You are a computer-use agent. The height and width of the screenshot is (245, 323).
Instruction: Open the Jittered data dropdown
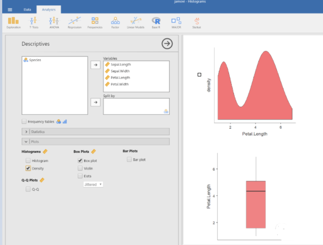pyautogui.click(x=93, y=184)
